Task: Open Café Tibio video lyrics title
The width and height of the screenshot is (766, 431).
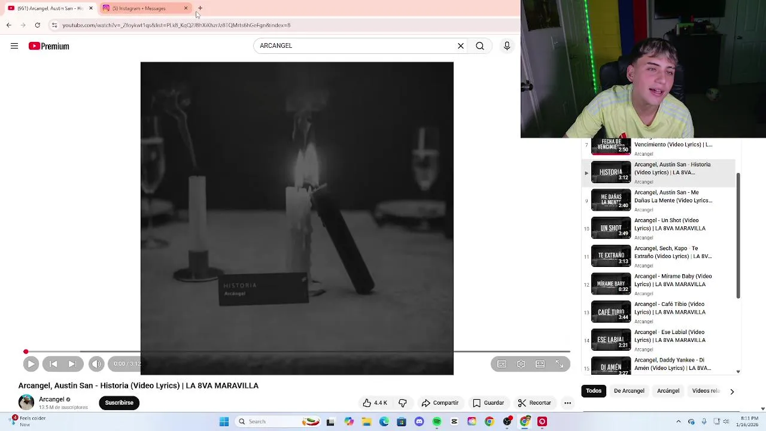Action: click(670, 308)
